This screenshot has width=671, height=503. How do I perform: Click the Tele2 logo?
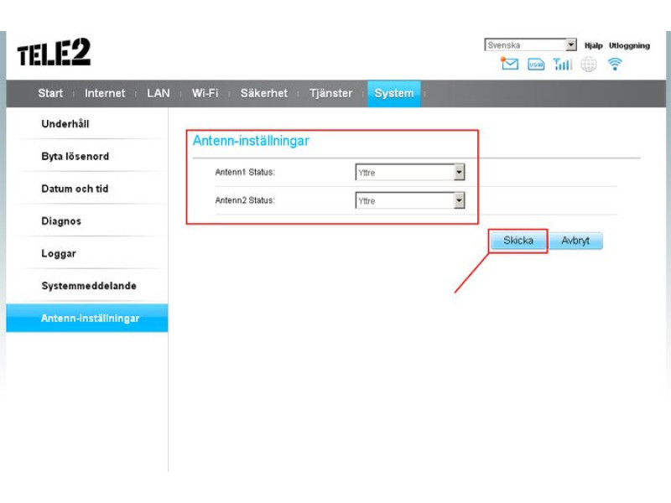click(x=54, y=54)
